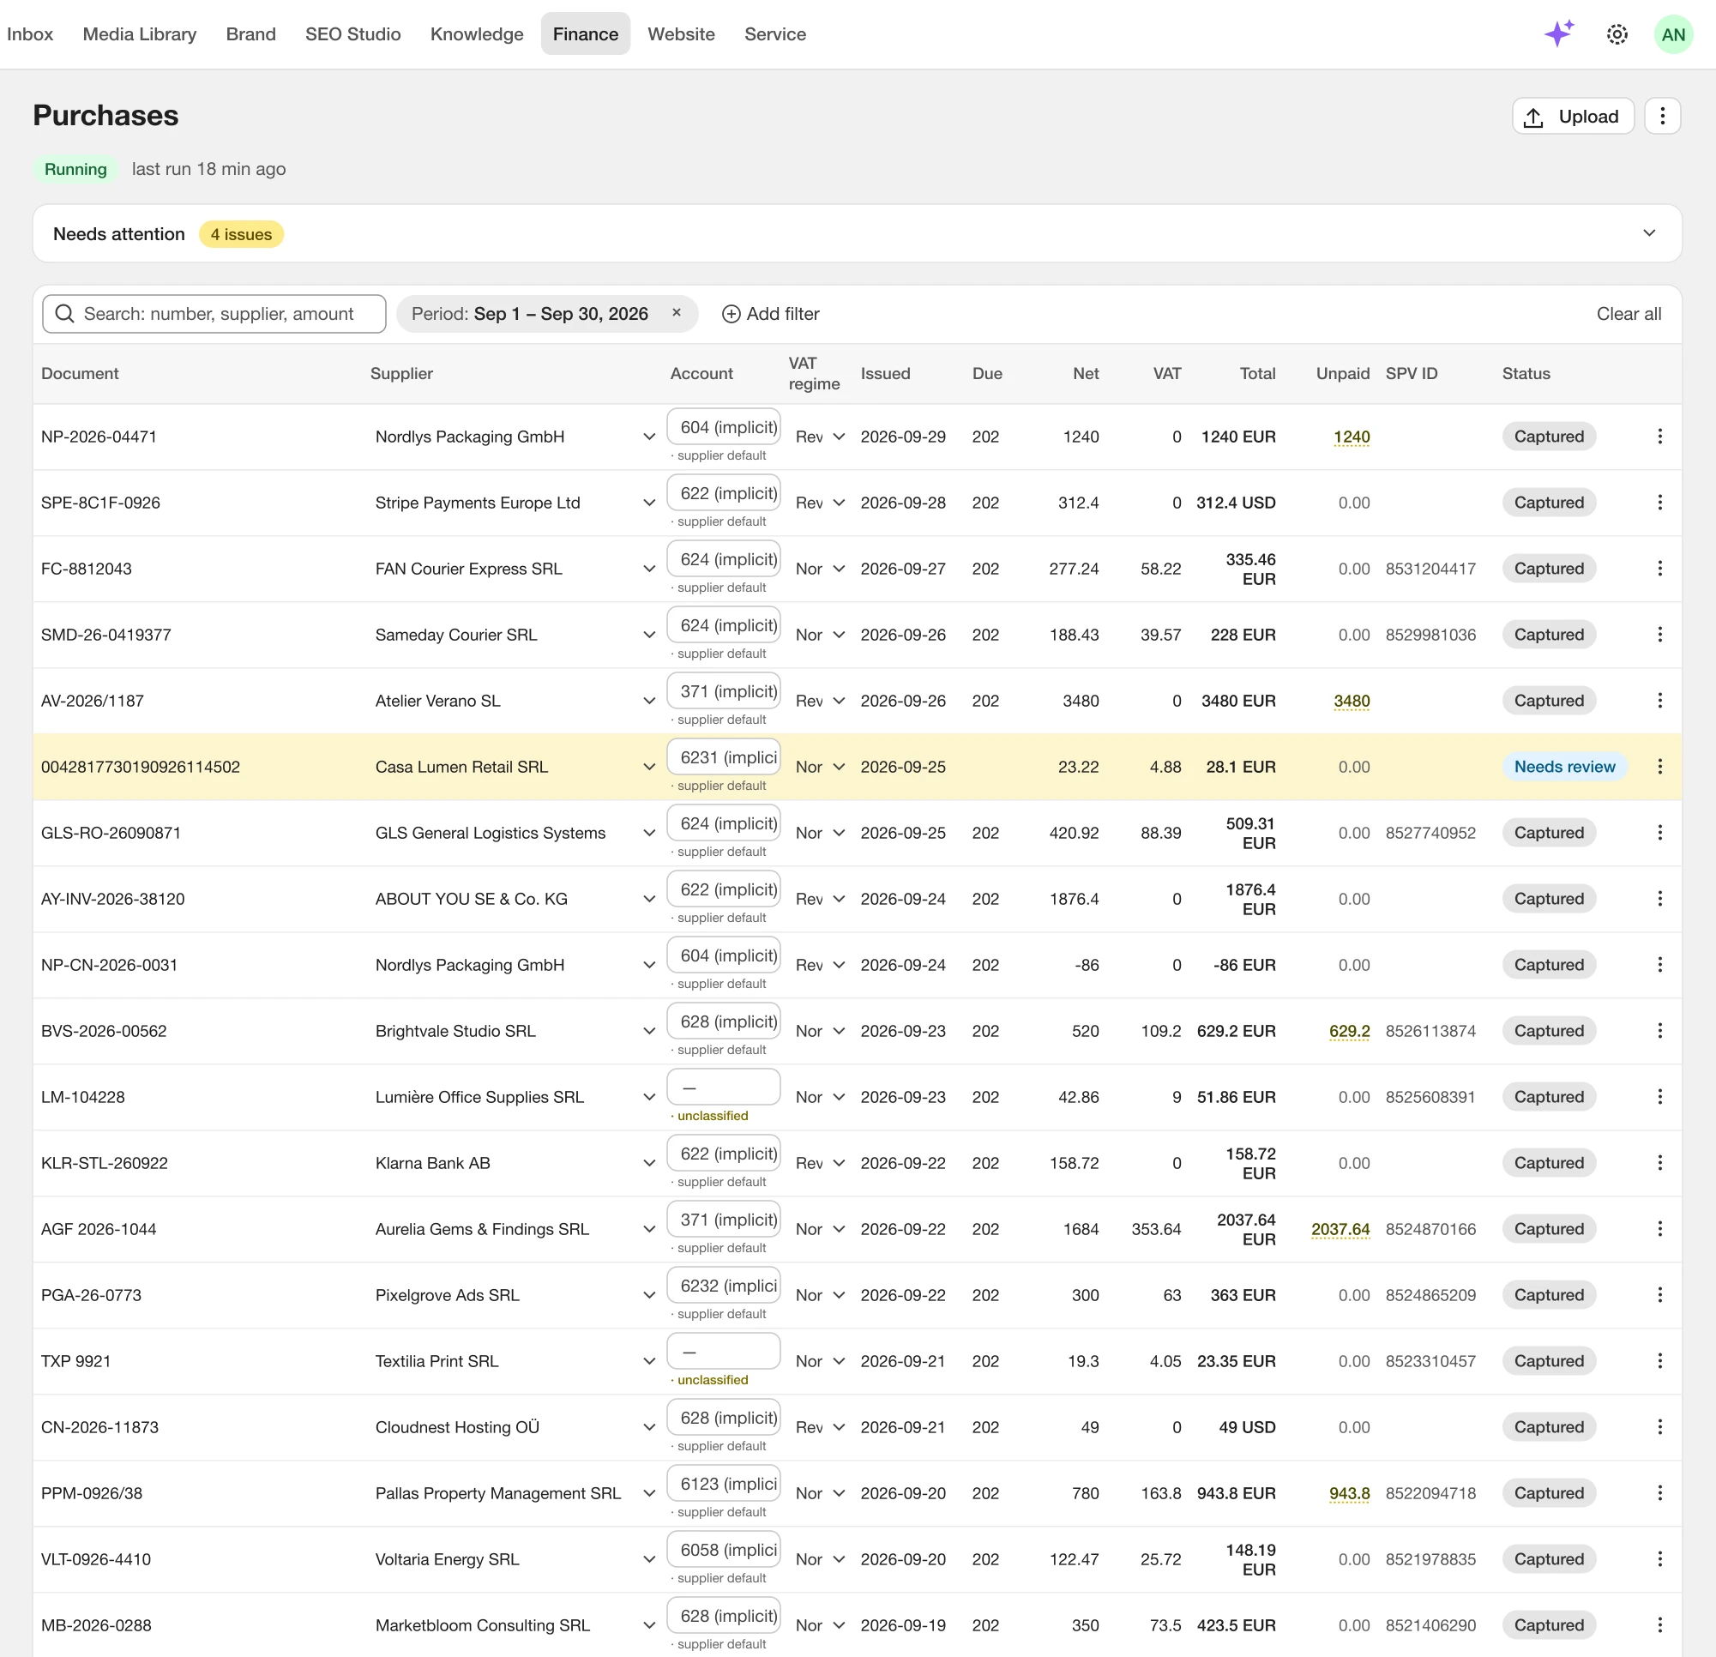The image size is (1716, 1657).
Task: Open row actions for TXP 9921
Action: pos(1659,1361)
